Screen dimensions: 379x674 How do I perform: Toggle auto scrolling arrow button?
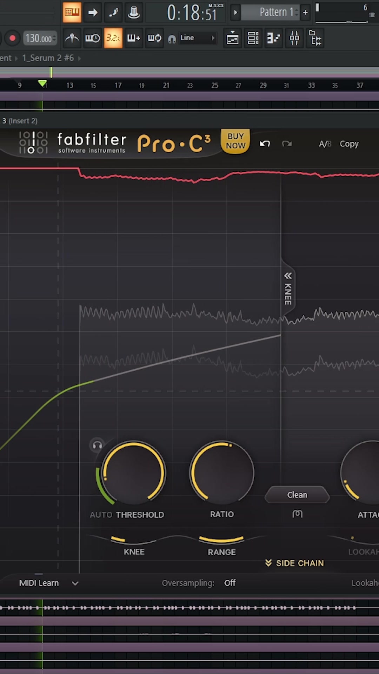(93, 12)
